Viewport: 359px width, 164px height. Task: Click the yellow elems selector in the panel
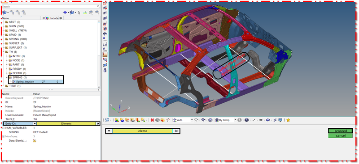pos(143,131)
